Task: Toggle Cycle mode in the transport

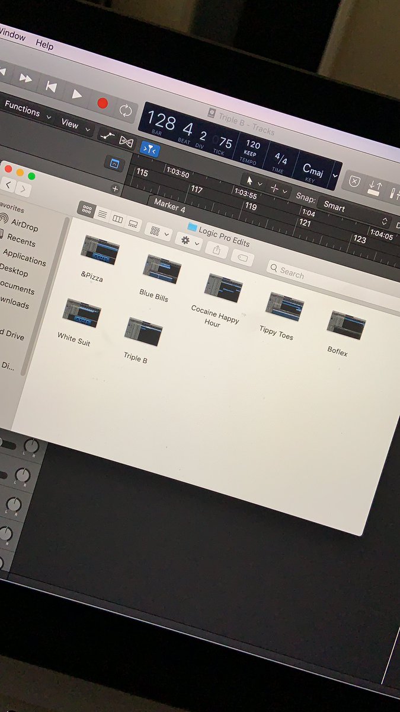Action: point(126,110)
